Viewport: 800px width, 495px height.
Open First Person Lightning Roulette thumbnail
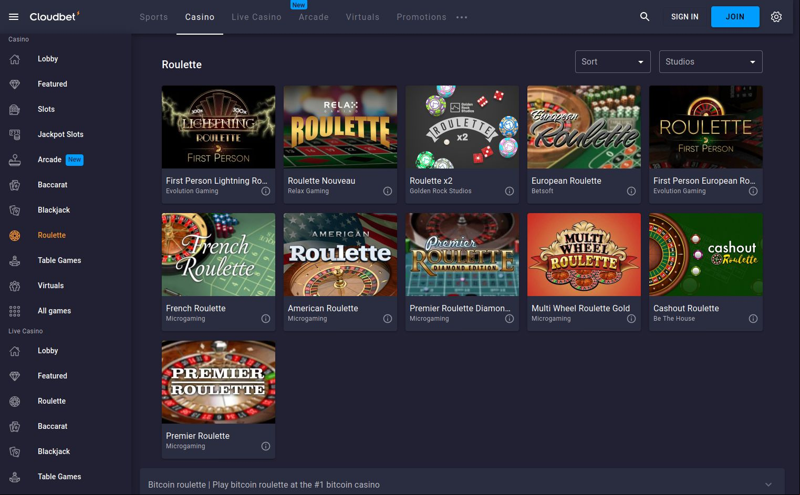219,127
